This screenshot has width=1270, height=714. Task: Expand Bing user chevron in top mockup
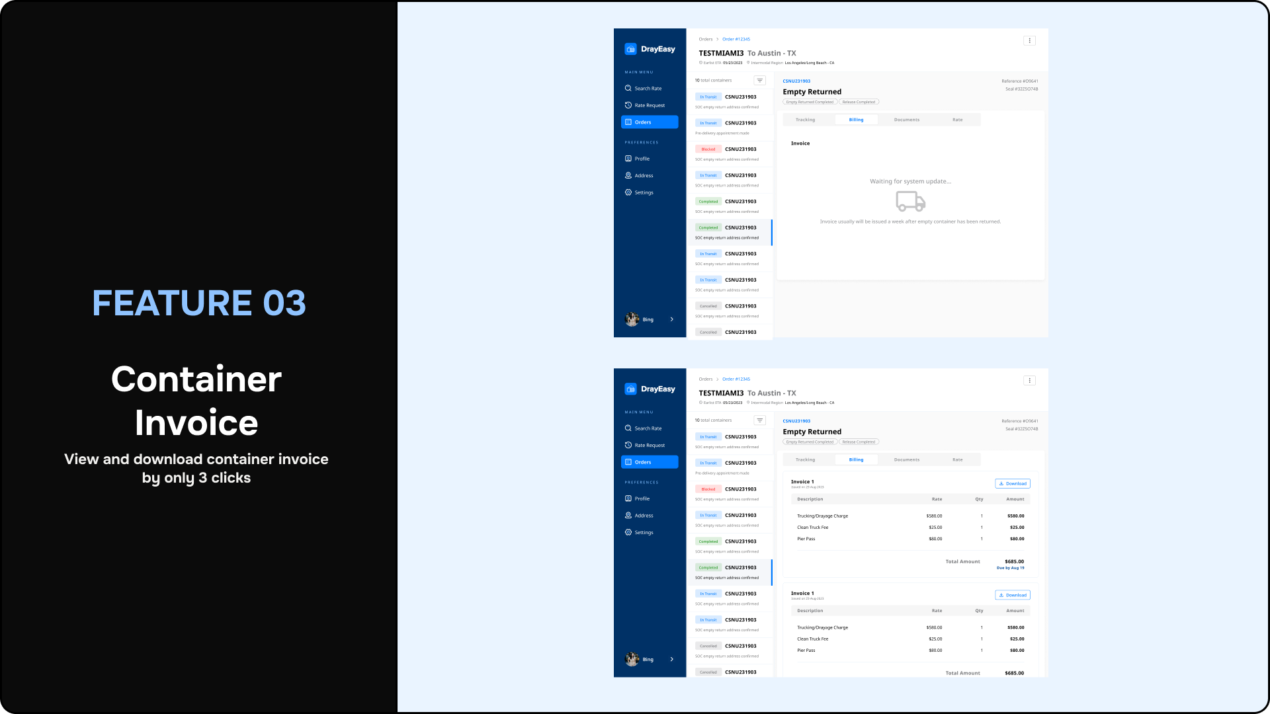pyautogui.click(x=671, y=319)
